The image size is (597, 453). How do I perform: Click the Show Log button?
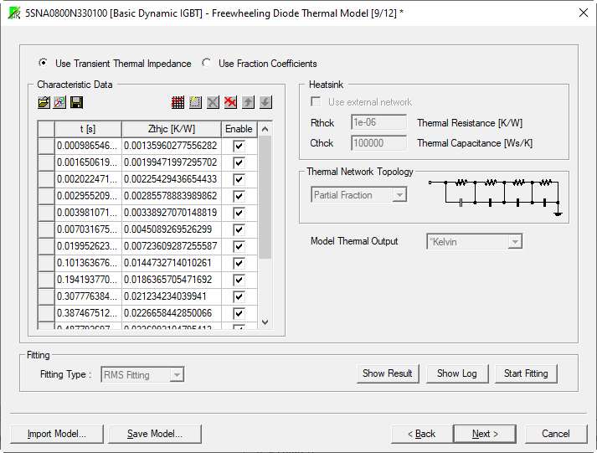(456, 373)
